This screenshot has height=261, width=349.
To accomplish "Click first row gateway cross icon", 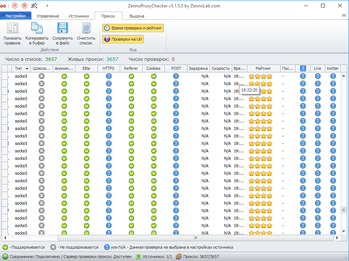I will (42, 76).
